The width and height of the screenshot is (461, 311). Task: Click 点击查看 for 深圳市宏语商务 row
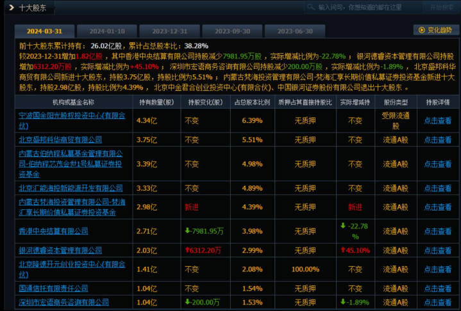pos(437,302)
